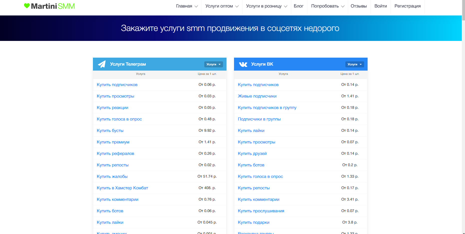Click price От 408. р. for Хамстер Комбат
The image size is (465, 234).
(207, 188)
